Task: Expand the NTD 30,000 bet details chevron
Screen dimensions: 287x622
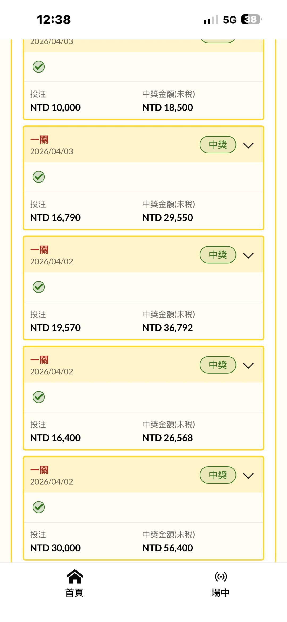Action: click(248, 476)
